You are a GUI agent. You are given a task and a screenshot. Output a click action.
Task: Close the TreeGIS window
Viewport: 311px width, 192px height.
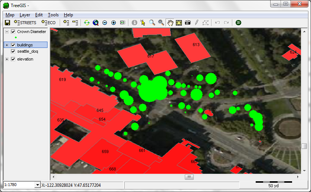click(300, 4)
